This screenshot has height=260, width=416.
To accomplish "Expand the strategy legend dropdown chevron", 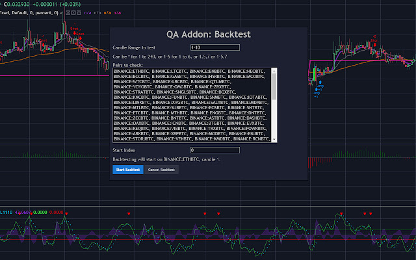I will pyautogui.click(x=61, y=13).
